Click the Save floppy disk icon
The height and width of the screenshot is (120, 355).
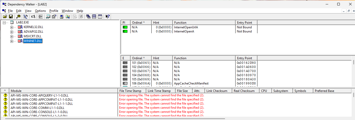coord(11,16)
